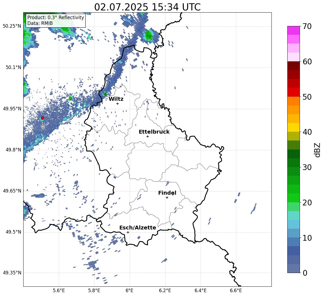The width and height of the screenshot is (324, 296).
Task: Click the olive colorbar segment below 40
Action: click(293, 136)
